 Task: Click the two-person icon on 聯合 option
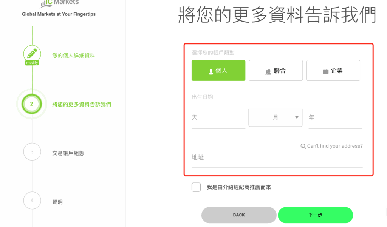pyautogui.click(x=268, y=72)
